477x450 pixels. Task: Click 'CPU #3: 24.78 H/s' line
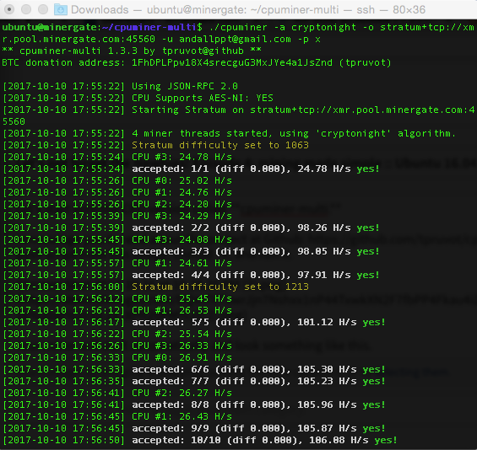pyautogui.click(x=117, y=157)
